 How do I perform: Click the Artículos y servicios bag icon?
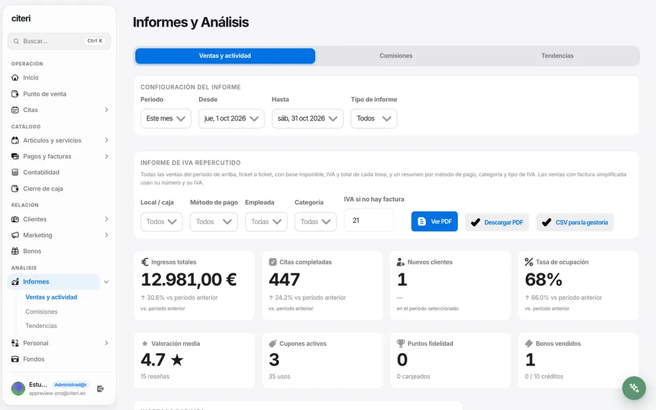(15, 141)
